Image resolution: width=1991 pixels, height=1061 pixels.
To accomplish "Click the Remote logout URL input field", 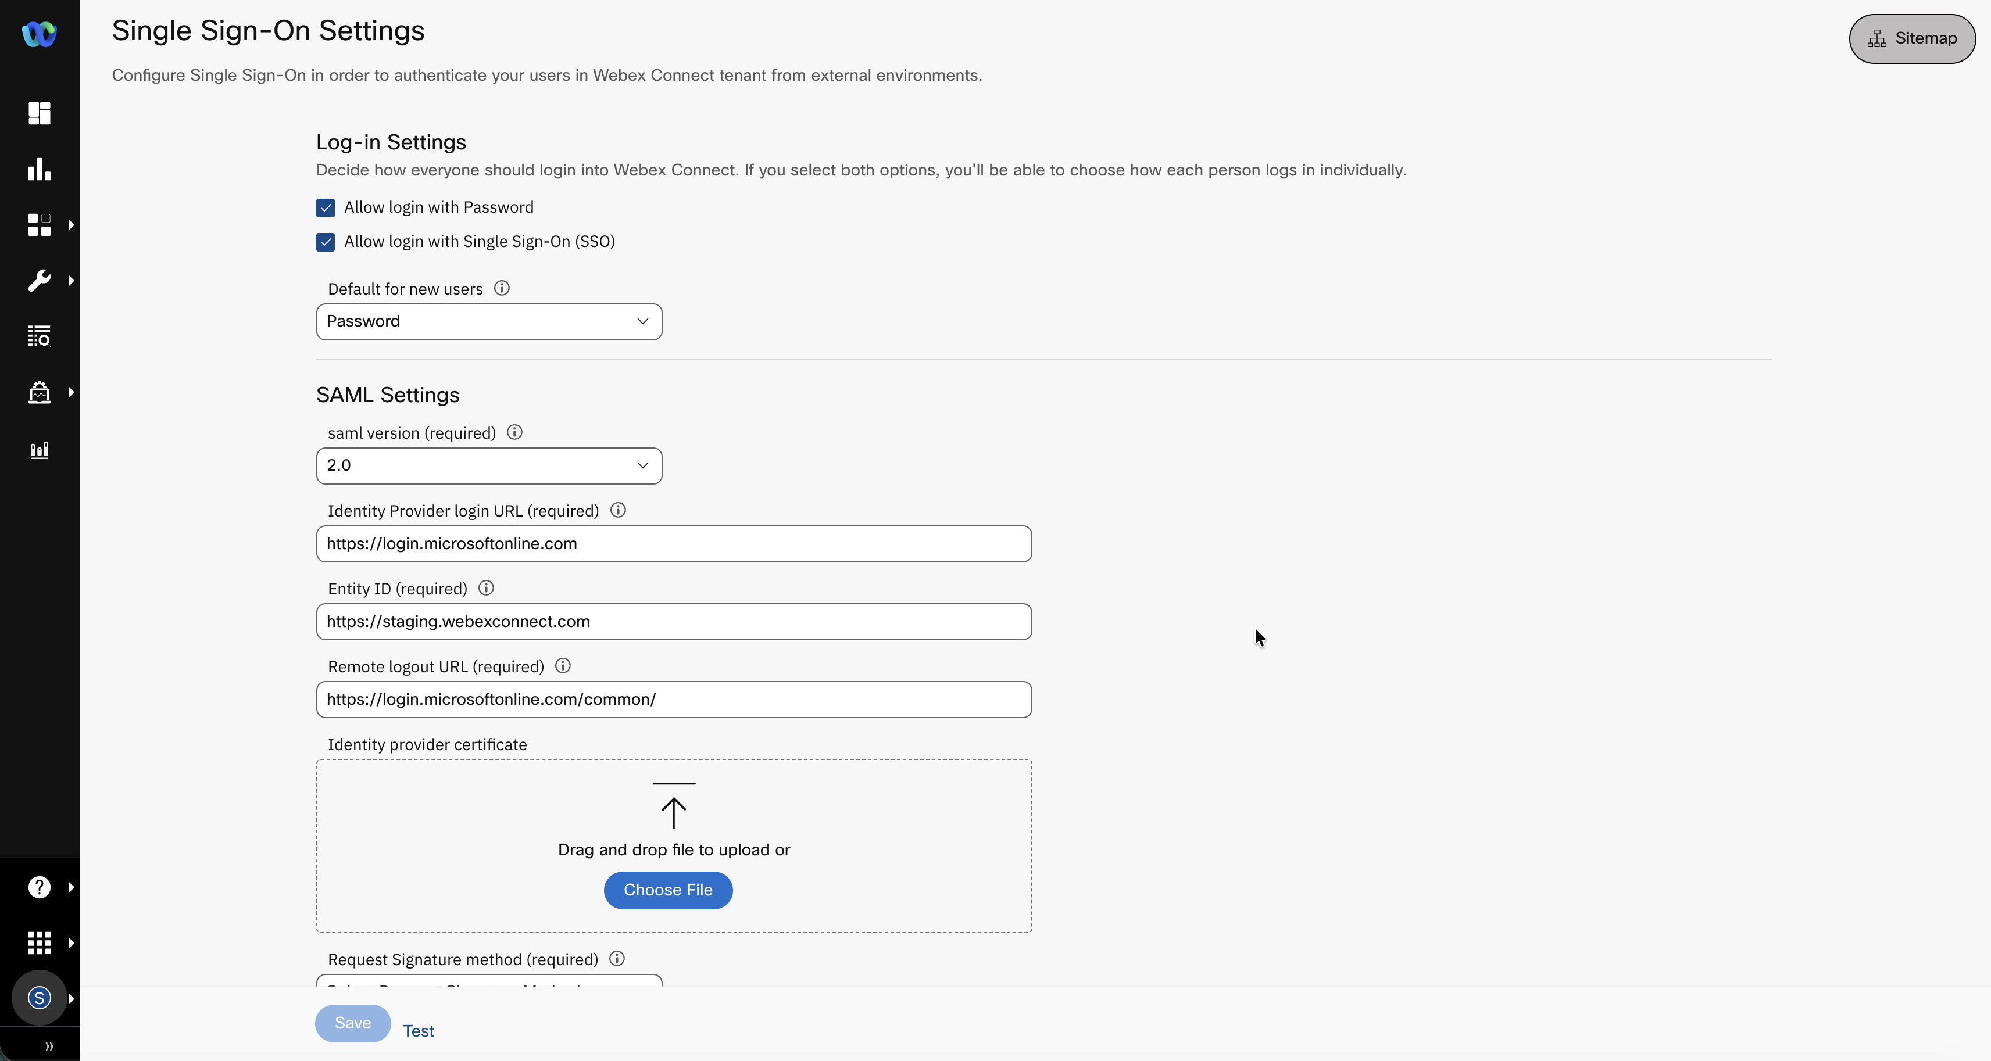I will (674, 700).
